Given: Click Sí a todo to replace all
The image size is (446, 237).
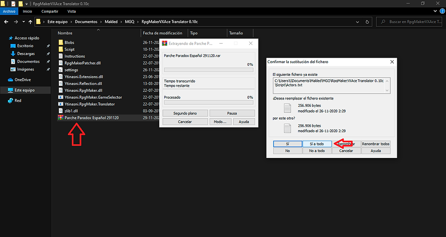Looking at the screenshot, I should click(317, 144).
